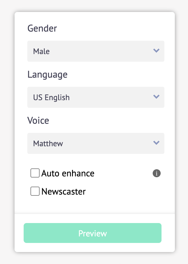Toggle Newscaster via its text label
This screenshot has height=264, width=188.
64,191
